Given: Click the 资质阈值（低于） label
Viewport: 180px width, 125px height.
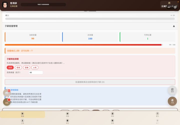Looking at the screenshot, I should point(13,72).
